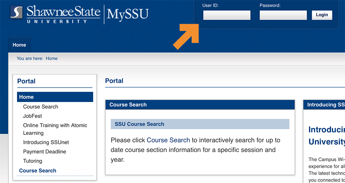
Task: Click inside the Password field
Action: (283, 15)
